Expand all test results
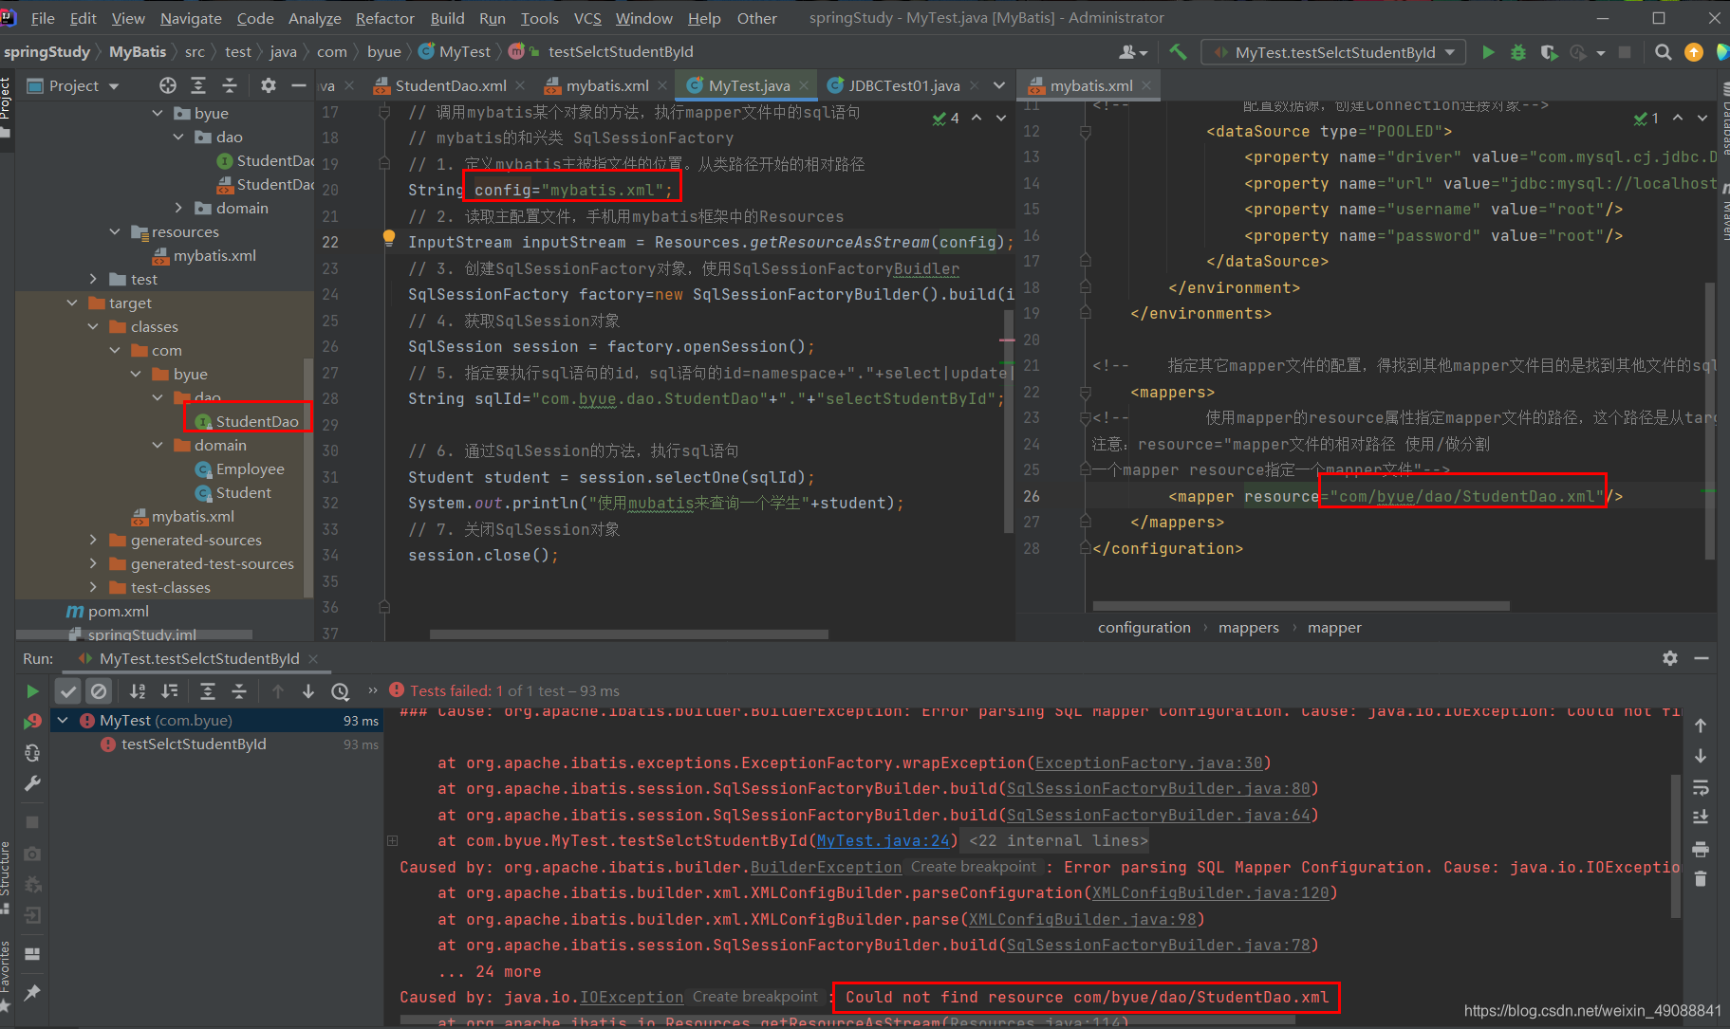 point(208,691)
